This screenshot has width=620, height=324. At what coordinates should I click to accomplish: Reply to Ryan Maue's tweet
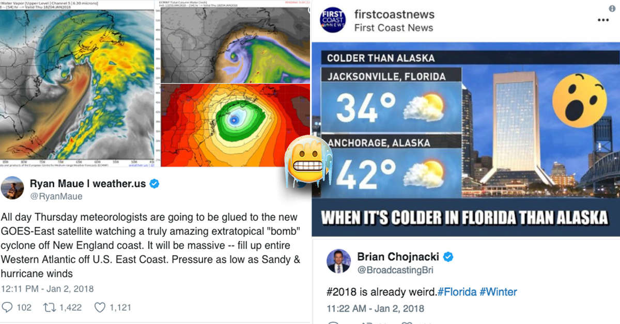(7, 307)
